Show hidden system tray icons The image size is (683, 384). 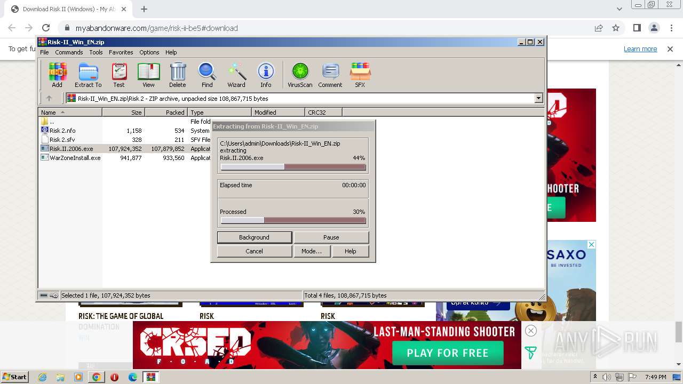click(x=595, y=377)
